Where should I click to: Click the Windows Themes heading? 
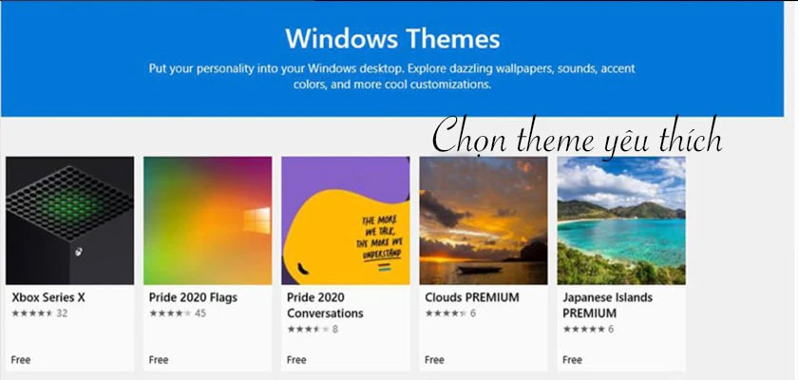coord(392,39)
